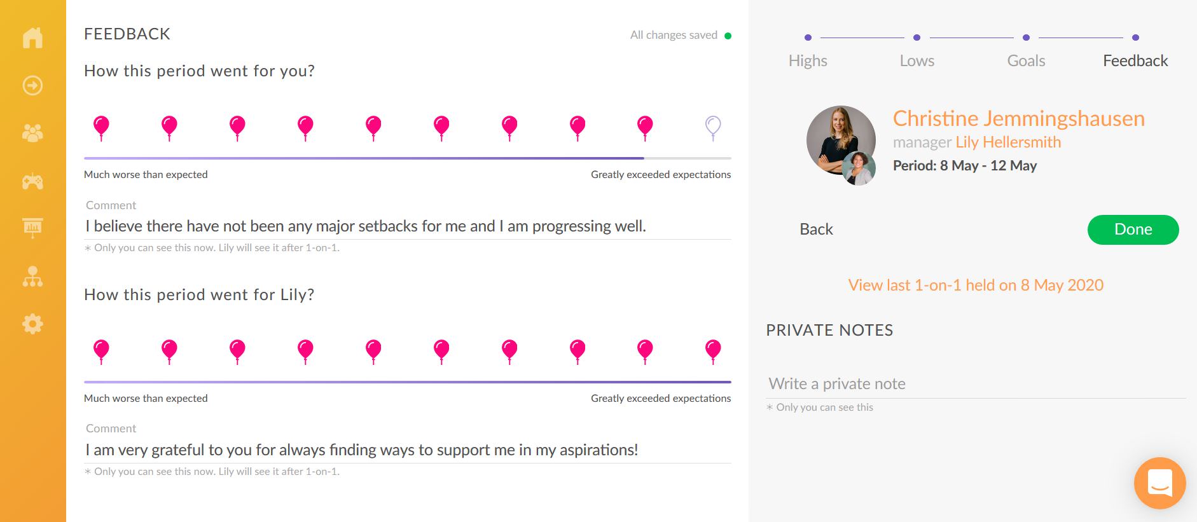Select the tenth balloon for your period

[713, 128]
